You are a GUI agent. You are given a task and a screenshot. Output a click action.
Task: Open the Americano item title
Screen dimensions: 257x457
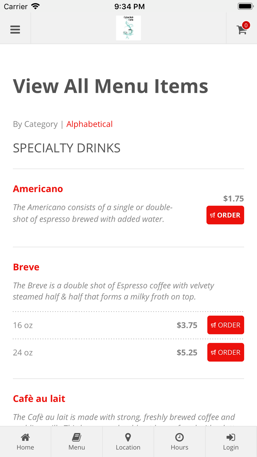pos(38,189)
